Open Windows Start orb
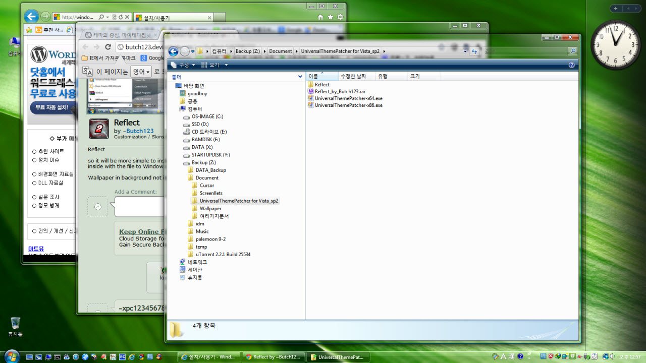 click(11, 356)
